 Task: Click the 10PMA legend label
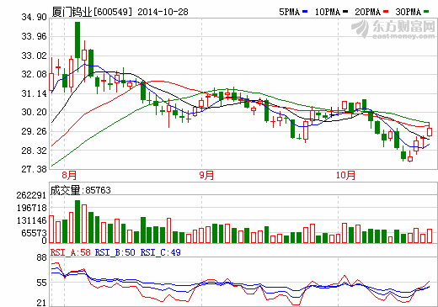328,12
